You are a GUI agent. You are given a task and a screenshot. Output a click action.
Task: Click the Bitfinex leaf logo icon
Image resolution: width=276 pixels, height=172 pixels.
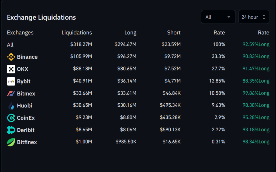click(x=11, y=142)
